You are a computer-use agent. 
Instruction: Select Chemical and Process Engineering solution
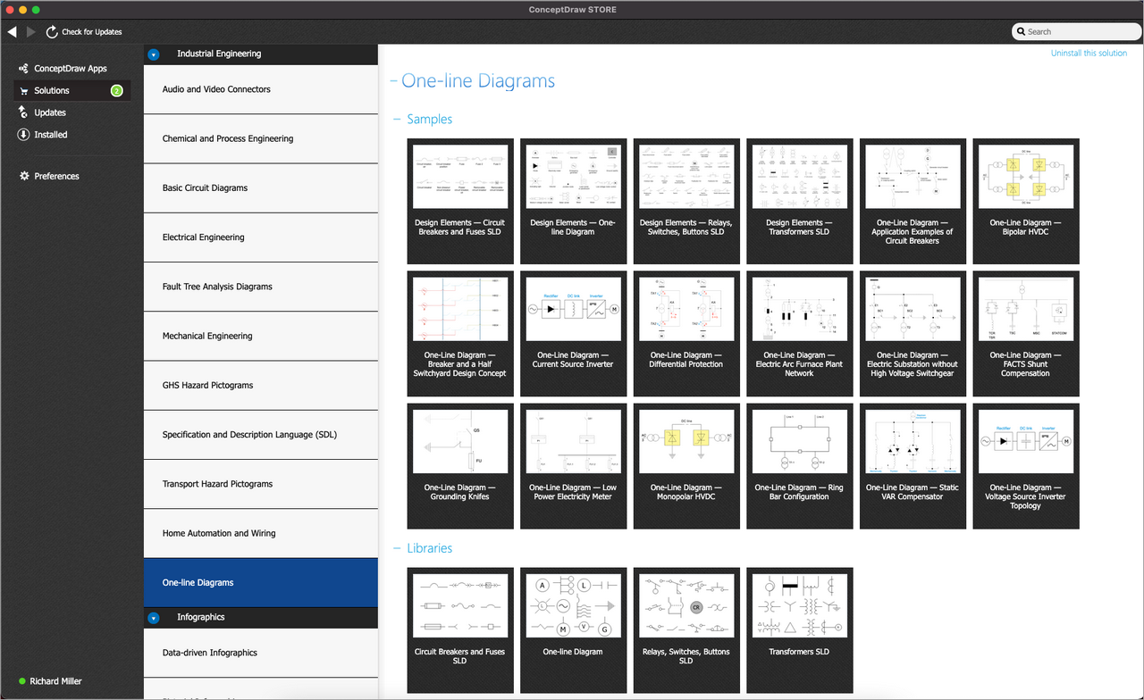[x=261, y=138]
